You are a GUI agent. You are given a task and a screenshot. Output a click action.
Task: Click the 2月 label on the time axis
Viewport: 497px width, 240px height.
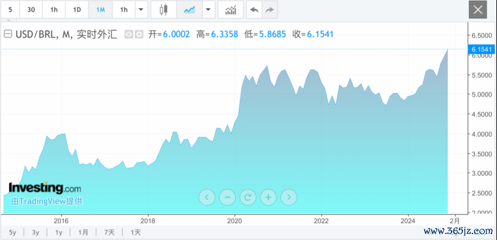455,220
